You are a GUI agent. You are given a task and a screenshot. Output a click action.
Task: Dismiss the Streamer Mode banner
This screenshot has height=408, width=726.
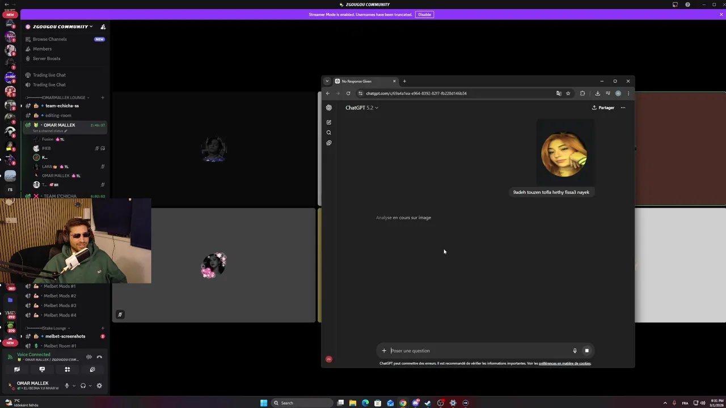point(721,15)
